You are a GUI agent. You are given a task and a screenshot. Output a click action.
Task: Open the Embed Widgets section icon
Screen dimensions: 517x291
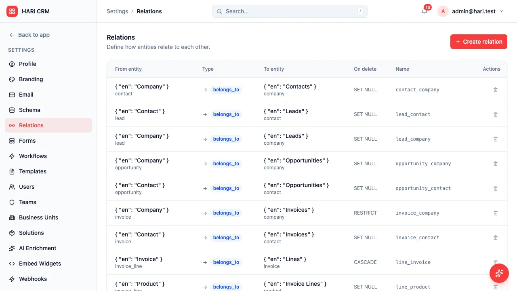[12, 264]
